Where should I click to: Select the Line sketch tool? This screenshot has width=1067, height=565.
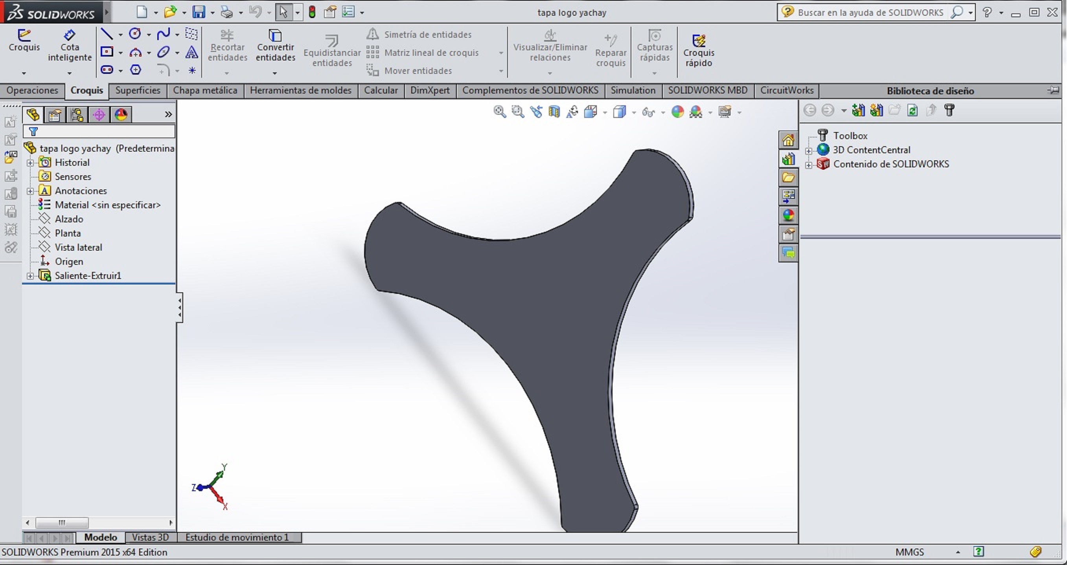107,34
